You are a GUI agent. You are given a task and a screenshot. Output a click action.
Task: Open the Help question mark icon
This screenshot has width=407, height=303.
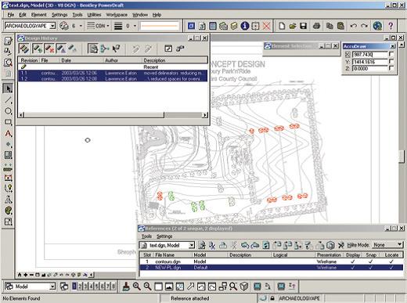coord(391,26)
